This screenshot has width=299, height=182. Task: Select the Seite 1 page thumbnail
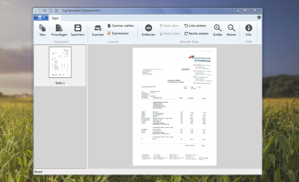(x=60, y=63)
